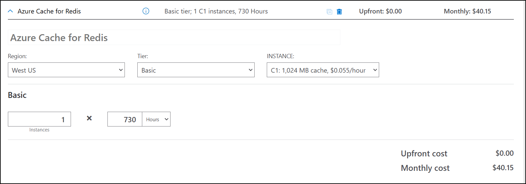The image size is (526, 184).
Task: Clone this estimate item with the duplicate icon
Action: click(329, 11)
